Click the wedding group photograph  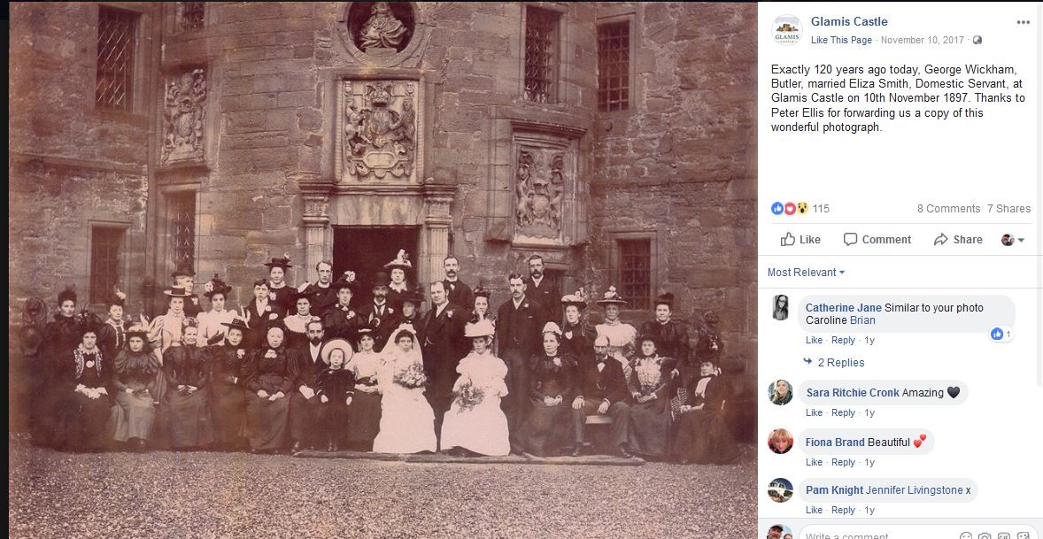click(x=382, y=269)
